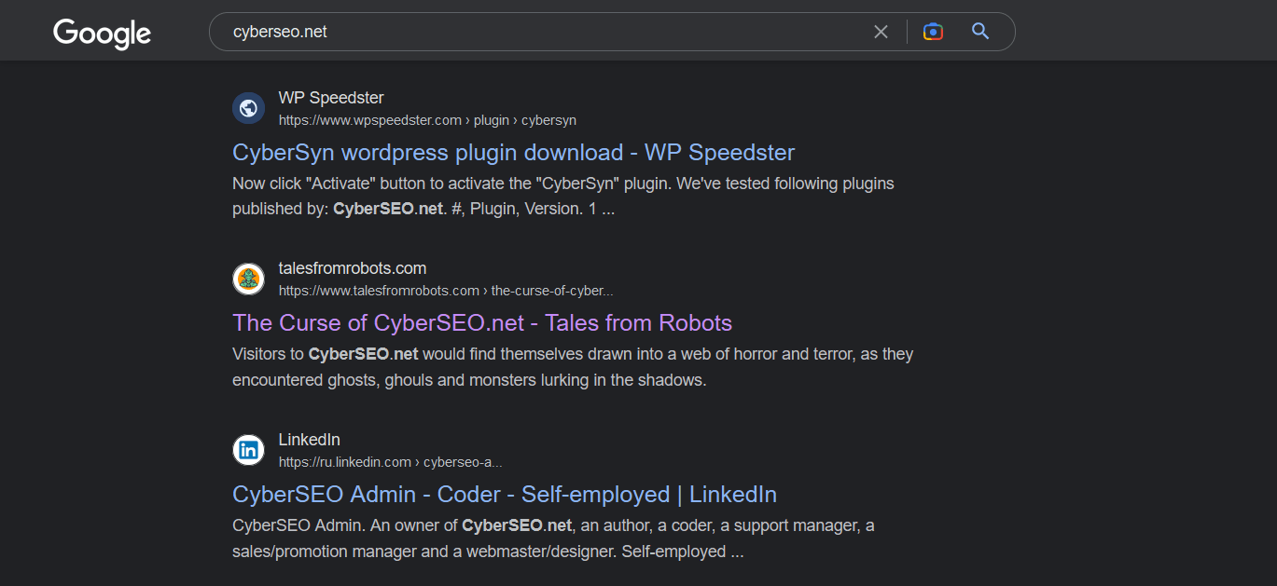Viewport: 1277px width, 586px height.
Task: Click the talesfromrobots.com favicon
Action: click(248, 279)
